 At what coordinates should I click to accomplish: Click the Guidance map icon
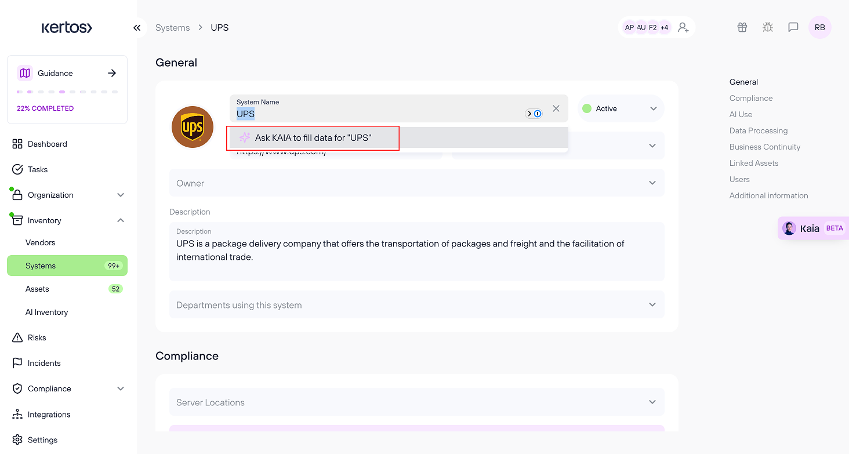[x=25, y=73]
